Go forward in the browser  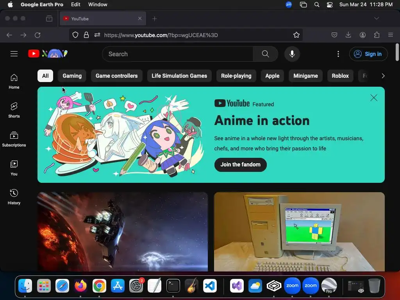(23, 35)
